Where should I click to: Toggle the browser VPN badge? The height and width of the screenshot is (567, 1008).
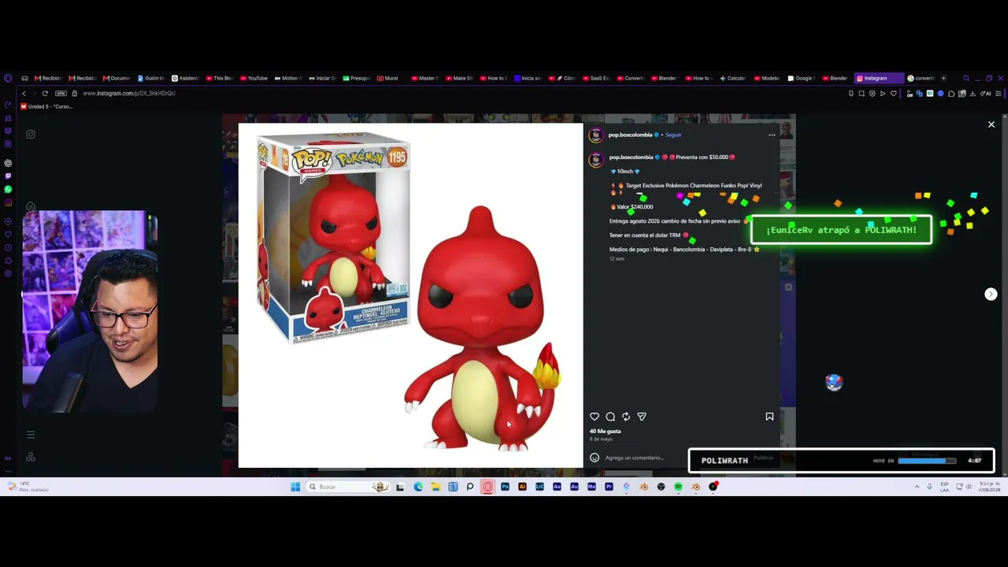(x=61, y=93)
